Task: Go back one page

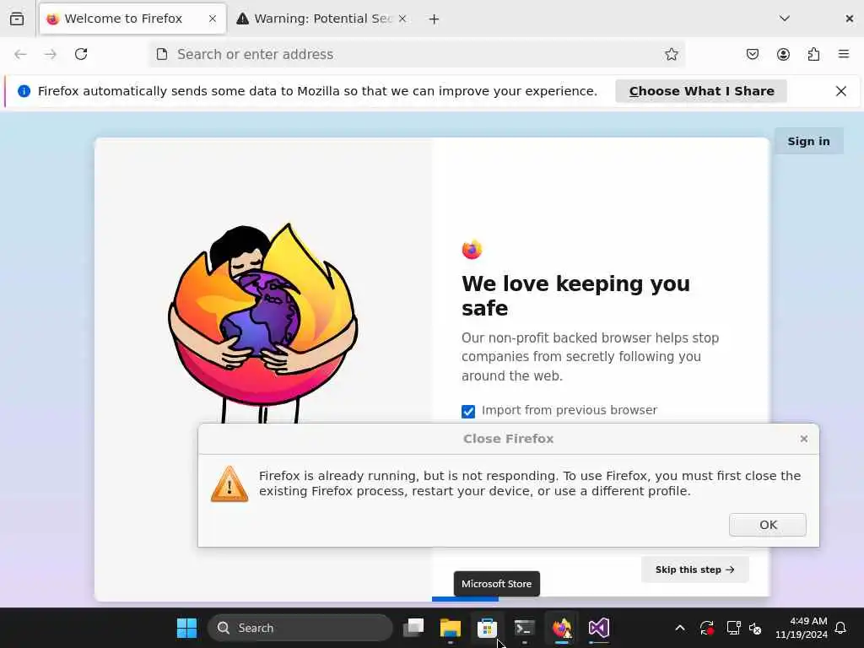Action: 20,54
